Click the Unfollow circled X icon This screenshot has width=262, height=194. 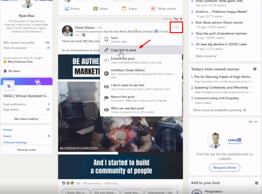106,73
